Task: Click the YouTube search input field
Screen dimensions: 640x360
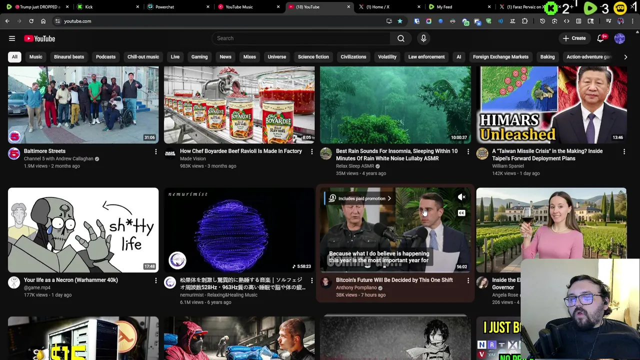Action: pyautogui.click(x=301, y=38)
